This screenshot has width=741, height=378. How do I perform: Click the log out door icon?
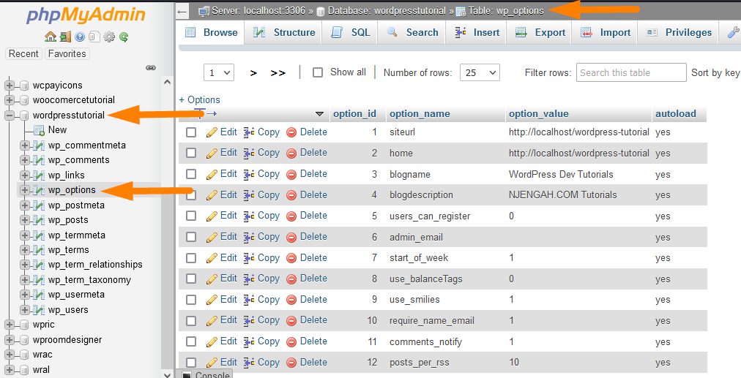coord(65,37)
